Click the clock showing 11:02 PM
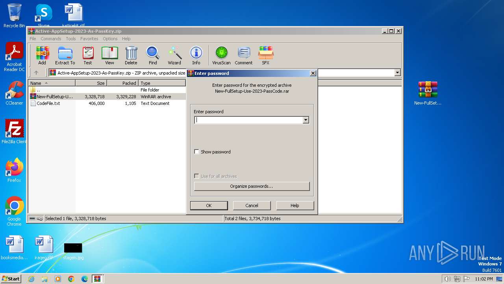 (x=484, y=279)
